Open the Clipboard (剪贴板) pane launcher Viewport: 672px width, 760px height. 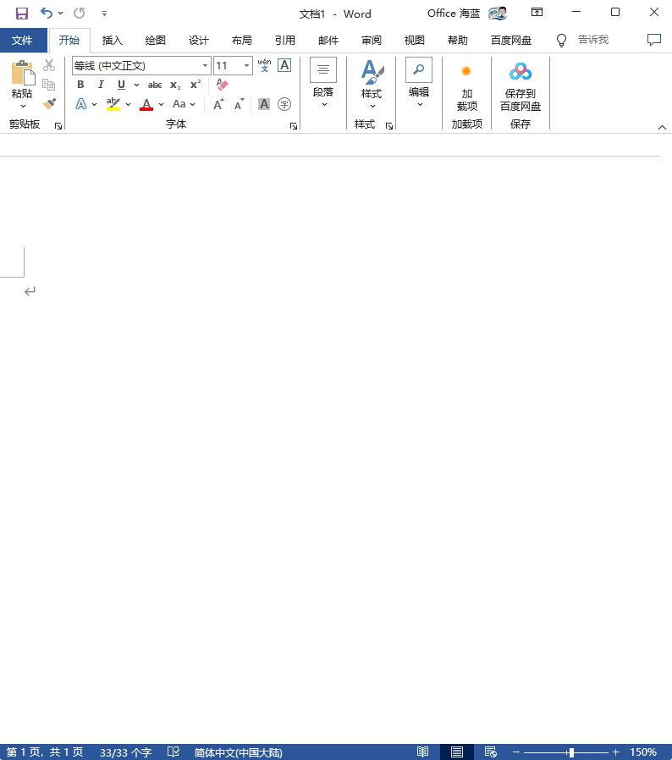(58, 126)
